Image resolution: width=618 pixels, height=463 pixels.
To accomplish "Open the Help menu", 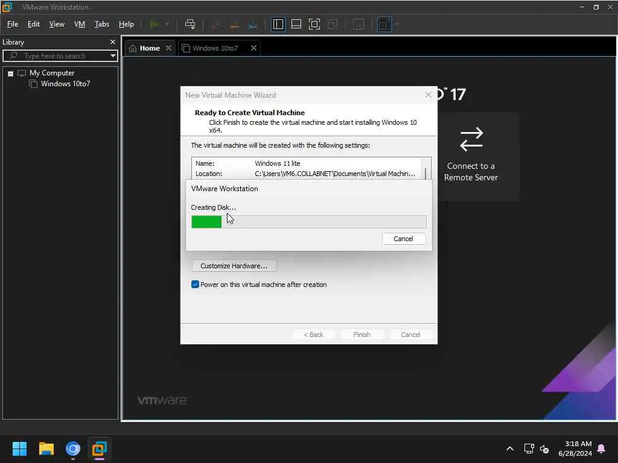I will coord(126,24).
